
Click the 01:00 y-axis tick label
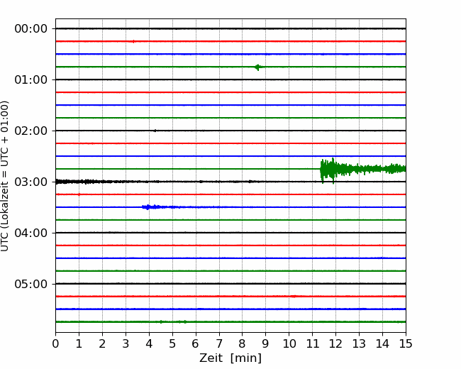point(30,79)
